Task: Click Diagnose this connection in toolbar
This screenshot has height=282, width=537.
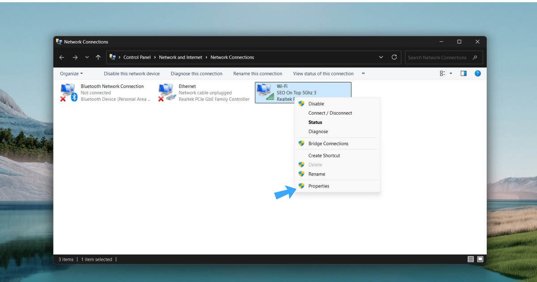Action: [196, 73]
